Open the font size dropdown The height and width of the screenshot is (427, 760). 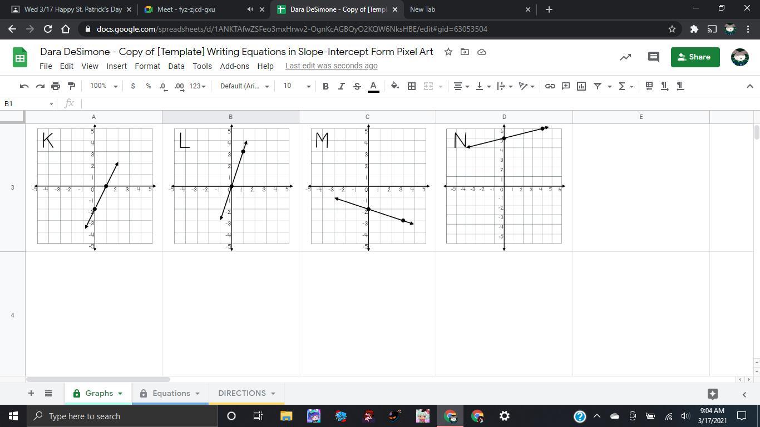pos(297,86)
